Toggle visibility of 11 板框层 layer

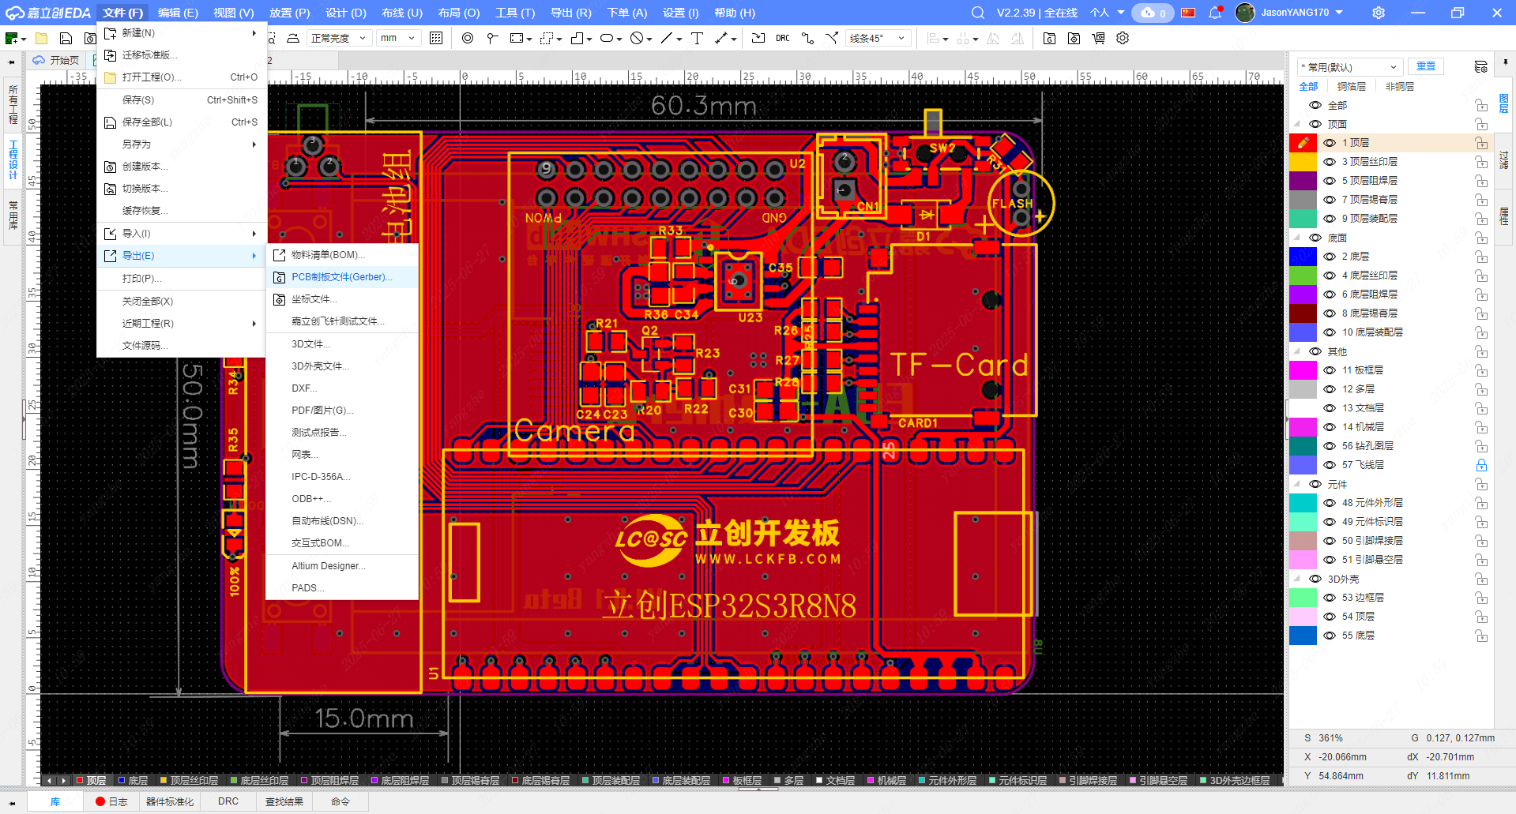point(1330,370)
